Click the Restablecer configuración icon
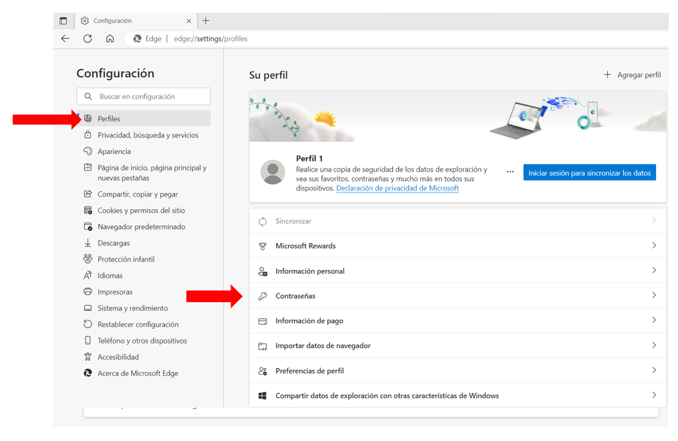The height and width of the screenshot is (441, 678). [88, 324]
